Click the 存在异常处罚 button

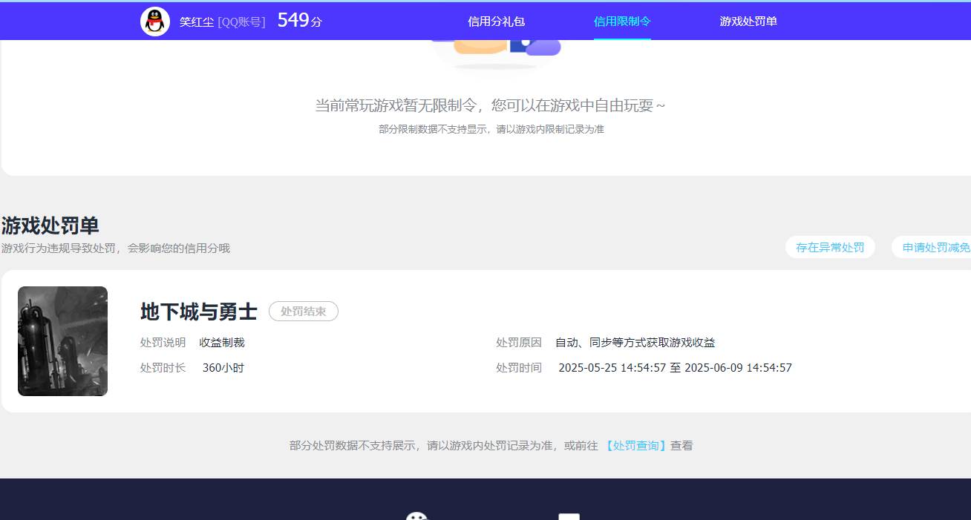click(x=829, y=247)
